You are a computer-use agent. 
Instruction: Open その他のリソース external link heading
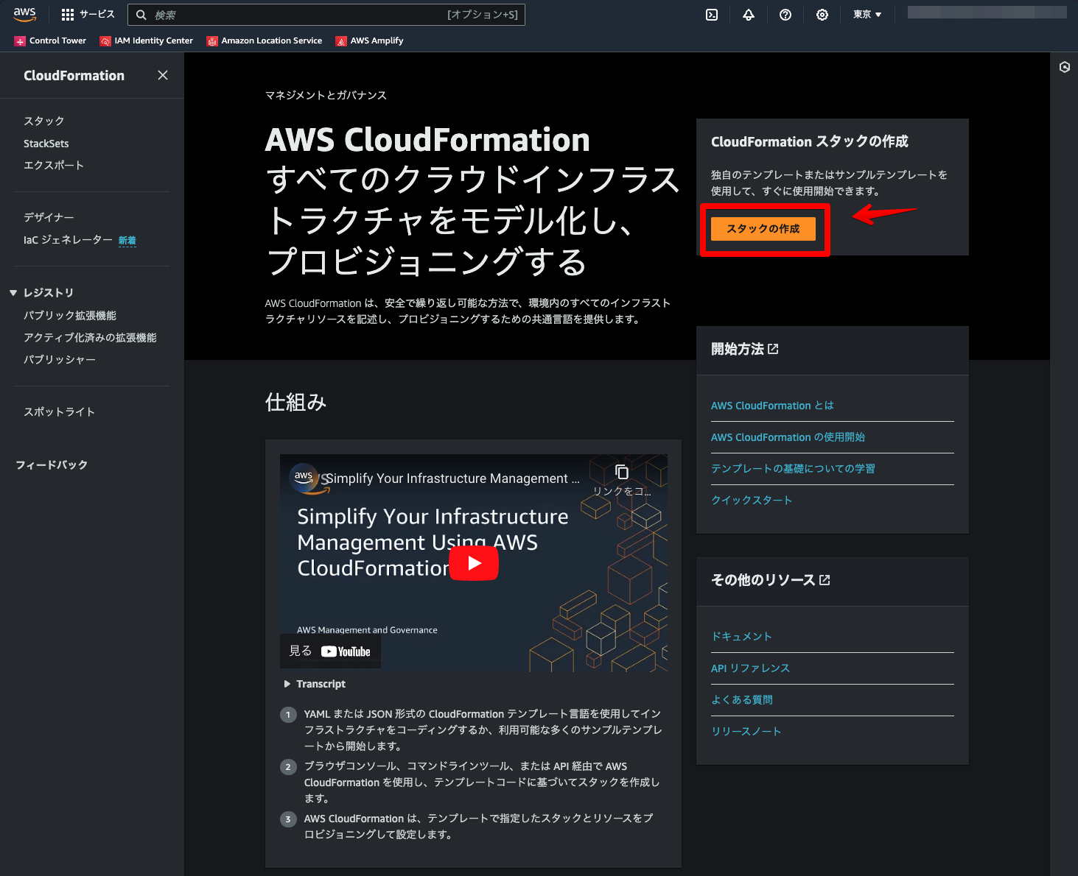tap(771, 580)
